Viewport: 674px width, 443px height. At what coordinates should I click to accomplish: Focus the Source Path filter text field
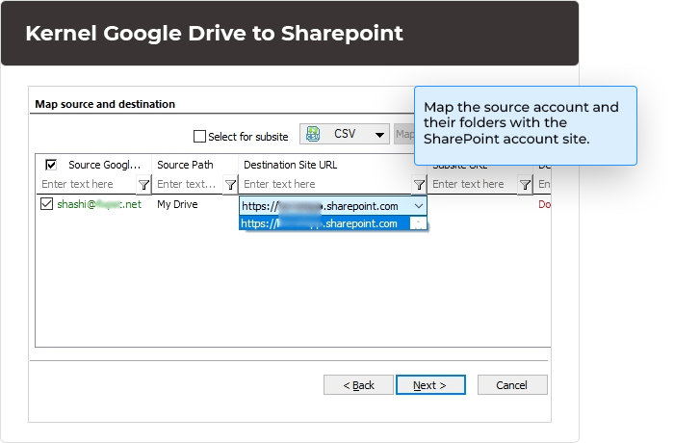click(x=189, y=184)
